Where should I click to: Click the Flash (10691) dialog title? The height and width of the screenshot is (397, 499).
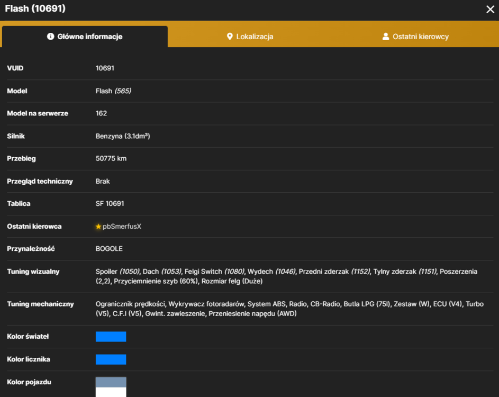[35, 8]
